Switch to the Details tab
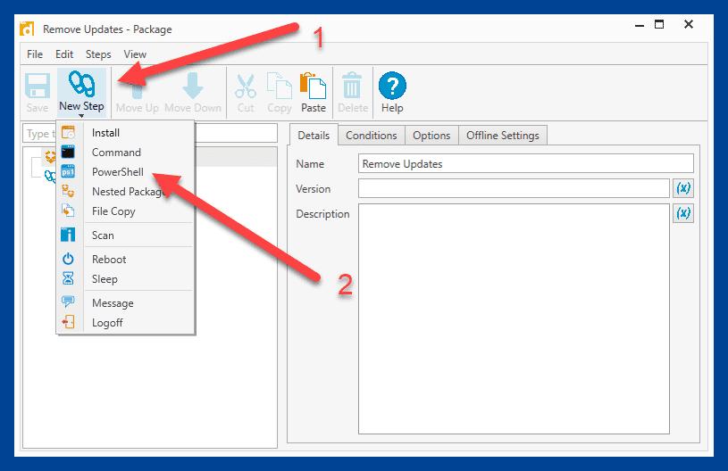The width and height of the screenshot is (728, 471). [314, 136]
